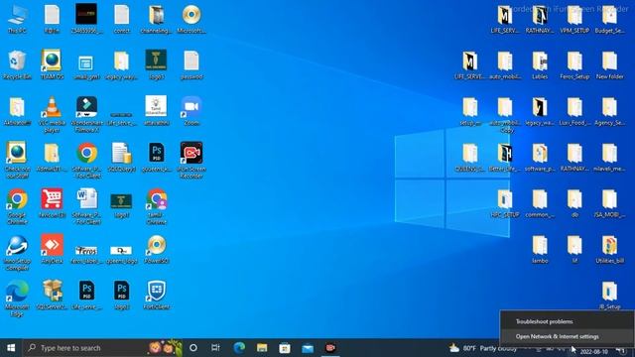Select the Microsoft disc image icon

pos(191,19)
